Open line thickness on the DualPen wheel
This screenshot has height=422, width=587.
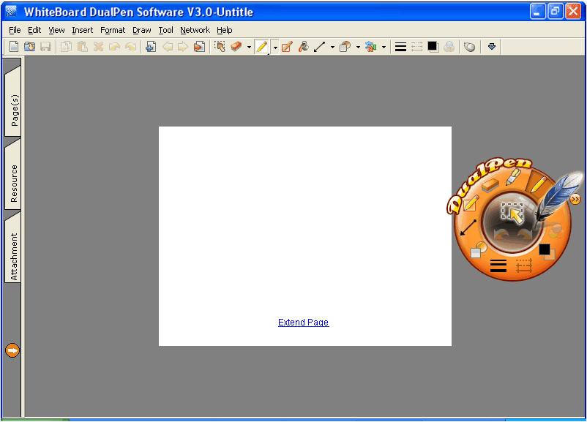(x=498, y=265)
